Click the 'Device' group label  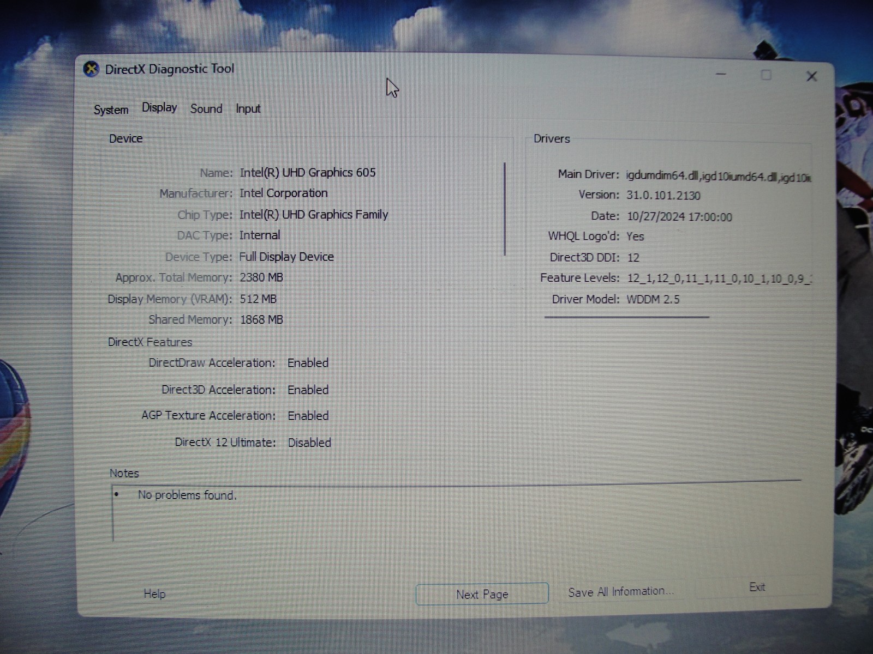pyautogui.click(x=125, y=138)
